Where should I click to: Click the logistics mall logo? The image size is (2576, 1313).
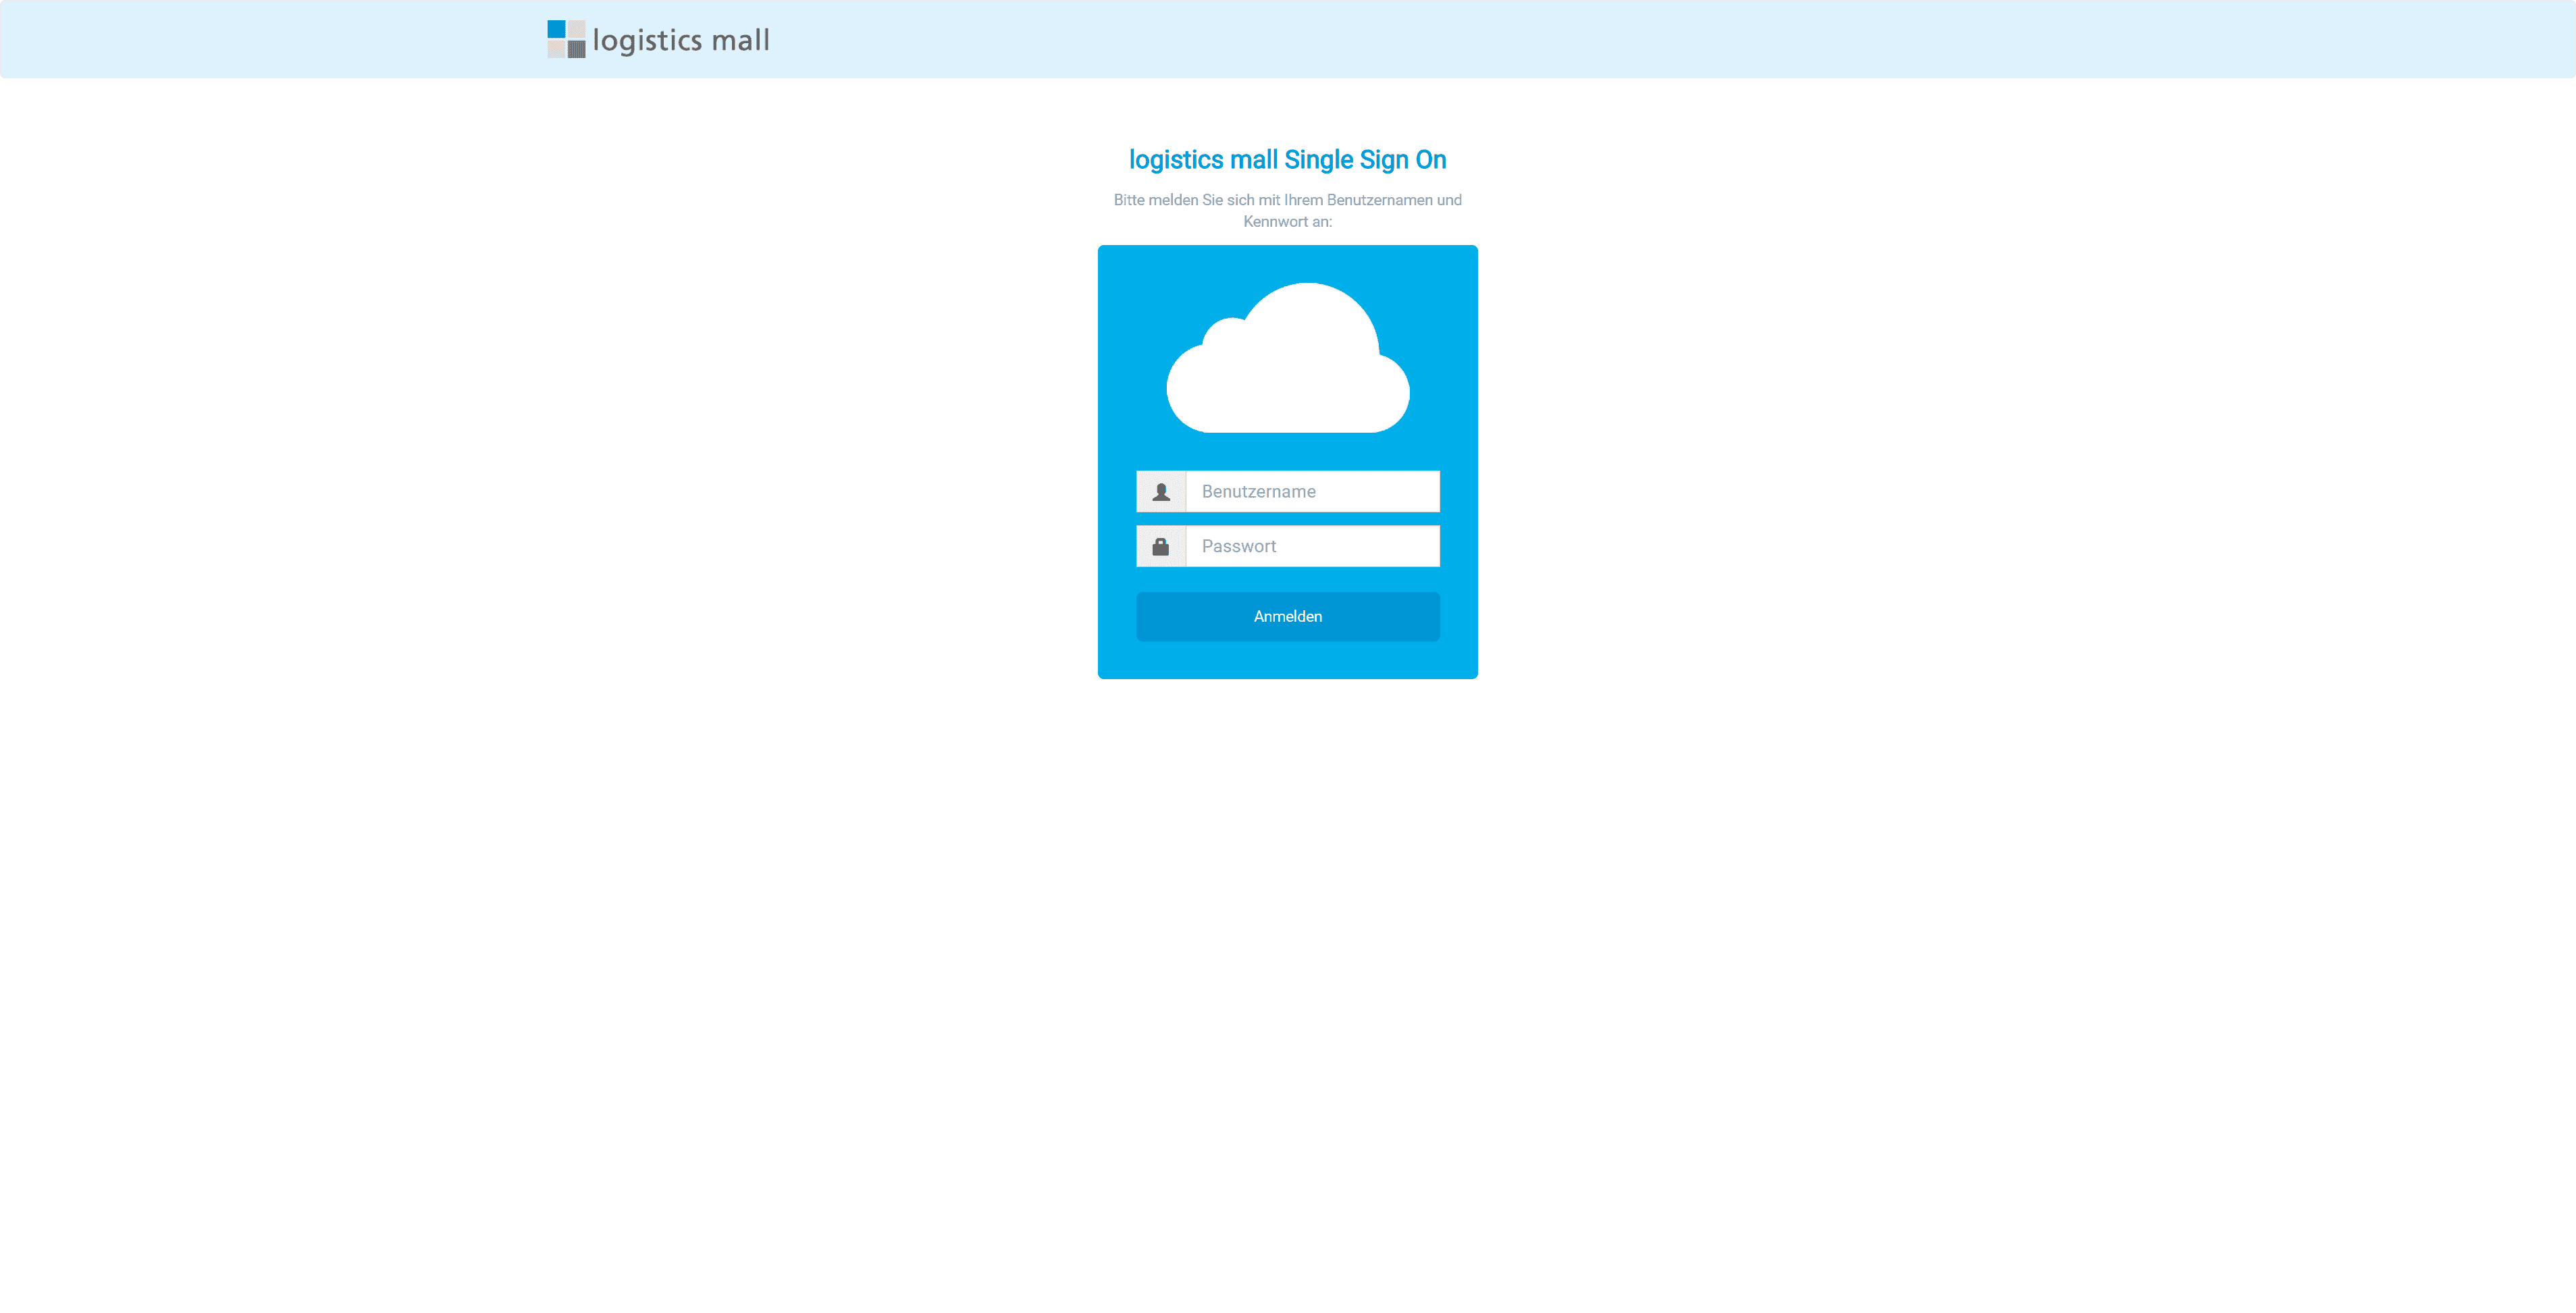coord(658,39)
